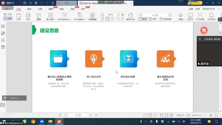Click the 打印 print icon in ribbon

click(x=28, y=15)
